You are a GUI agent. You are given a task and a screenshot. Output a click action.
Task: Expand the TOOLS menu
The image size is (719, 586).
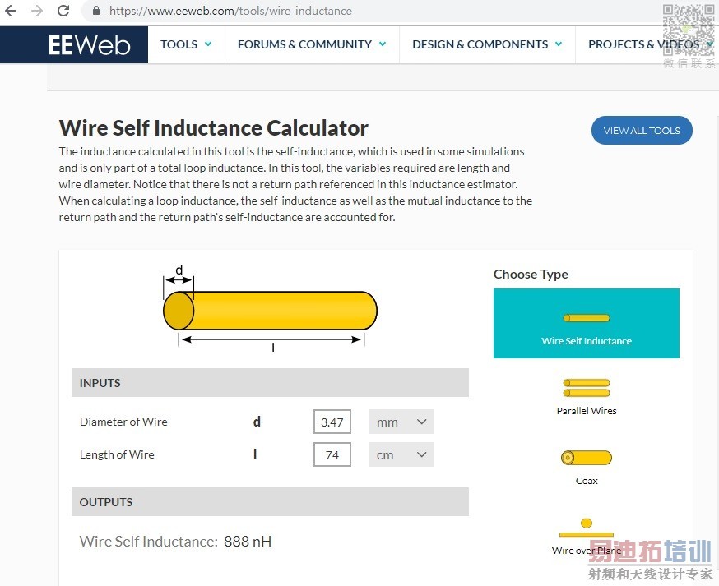[x=186, y=44]
